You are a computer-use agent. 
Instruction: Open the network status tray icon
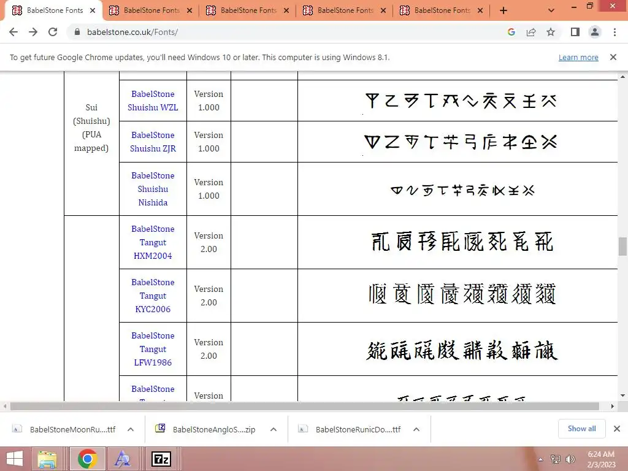point(555,459)
